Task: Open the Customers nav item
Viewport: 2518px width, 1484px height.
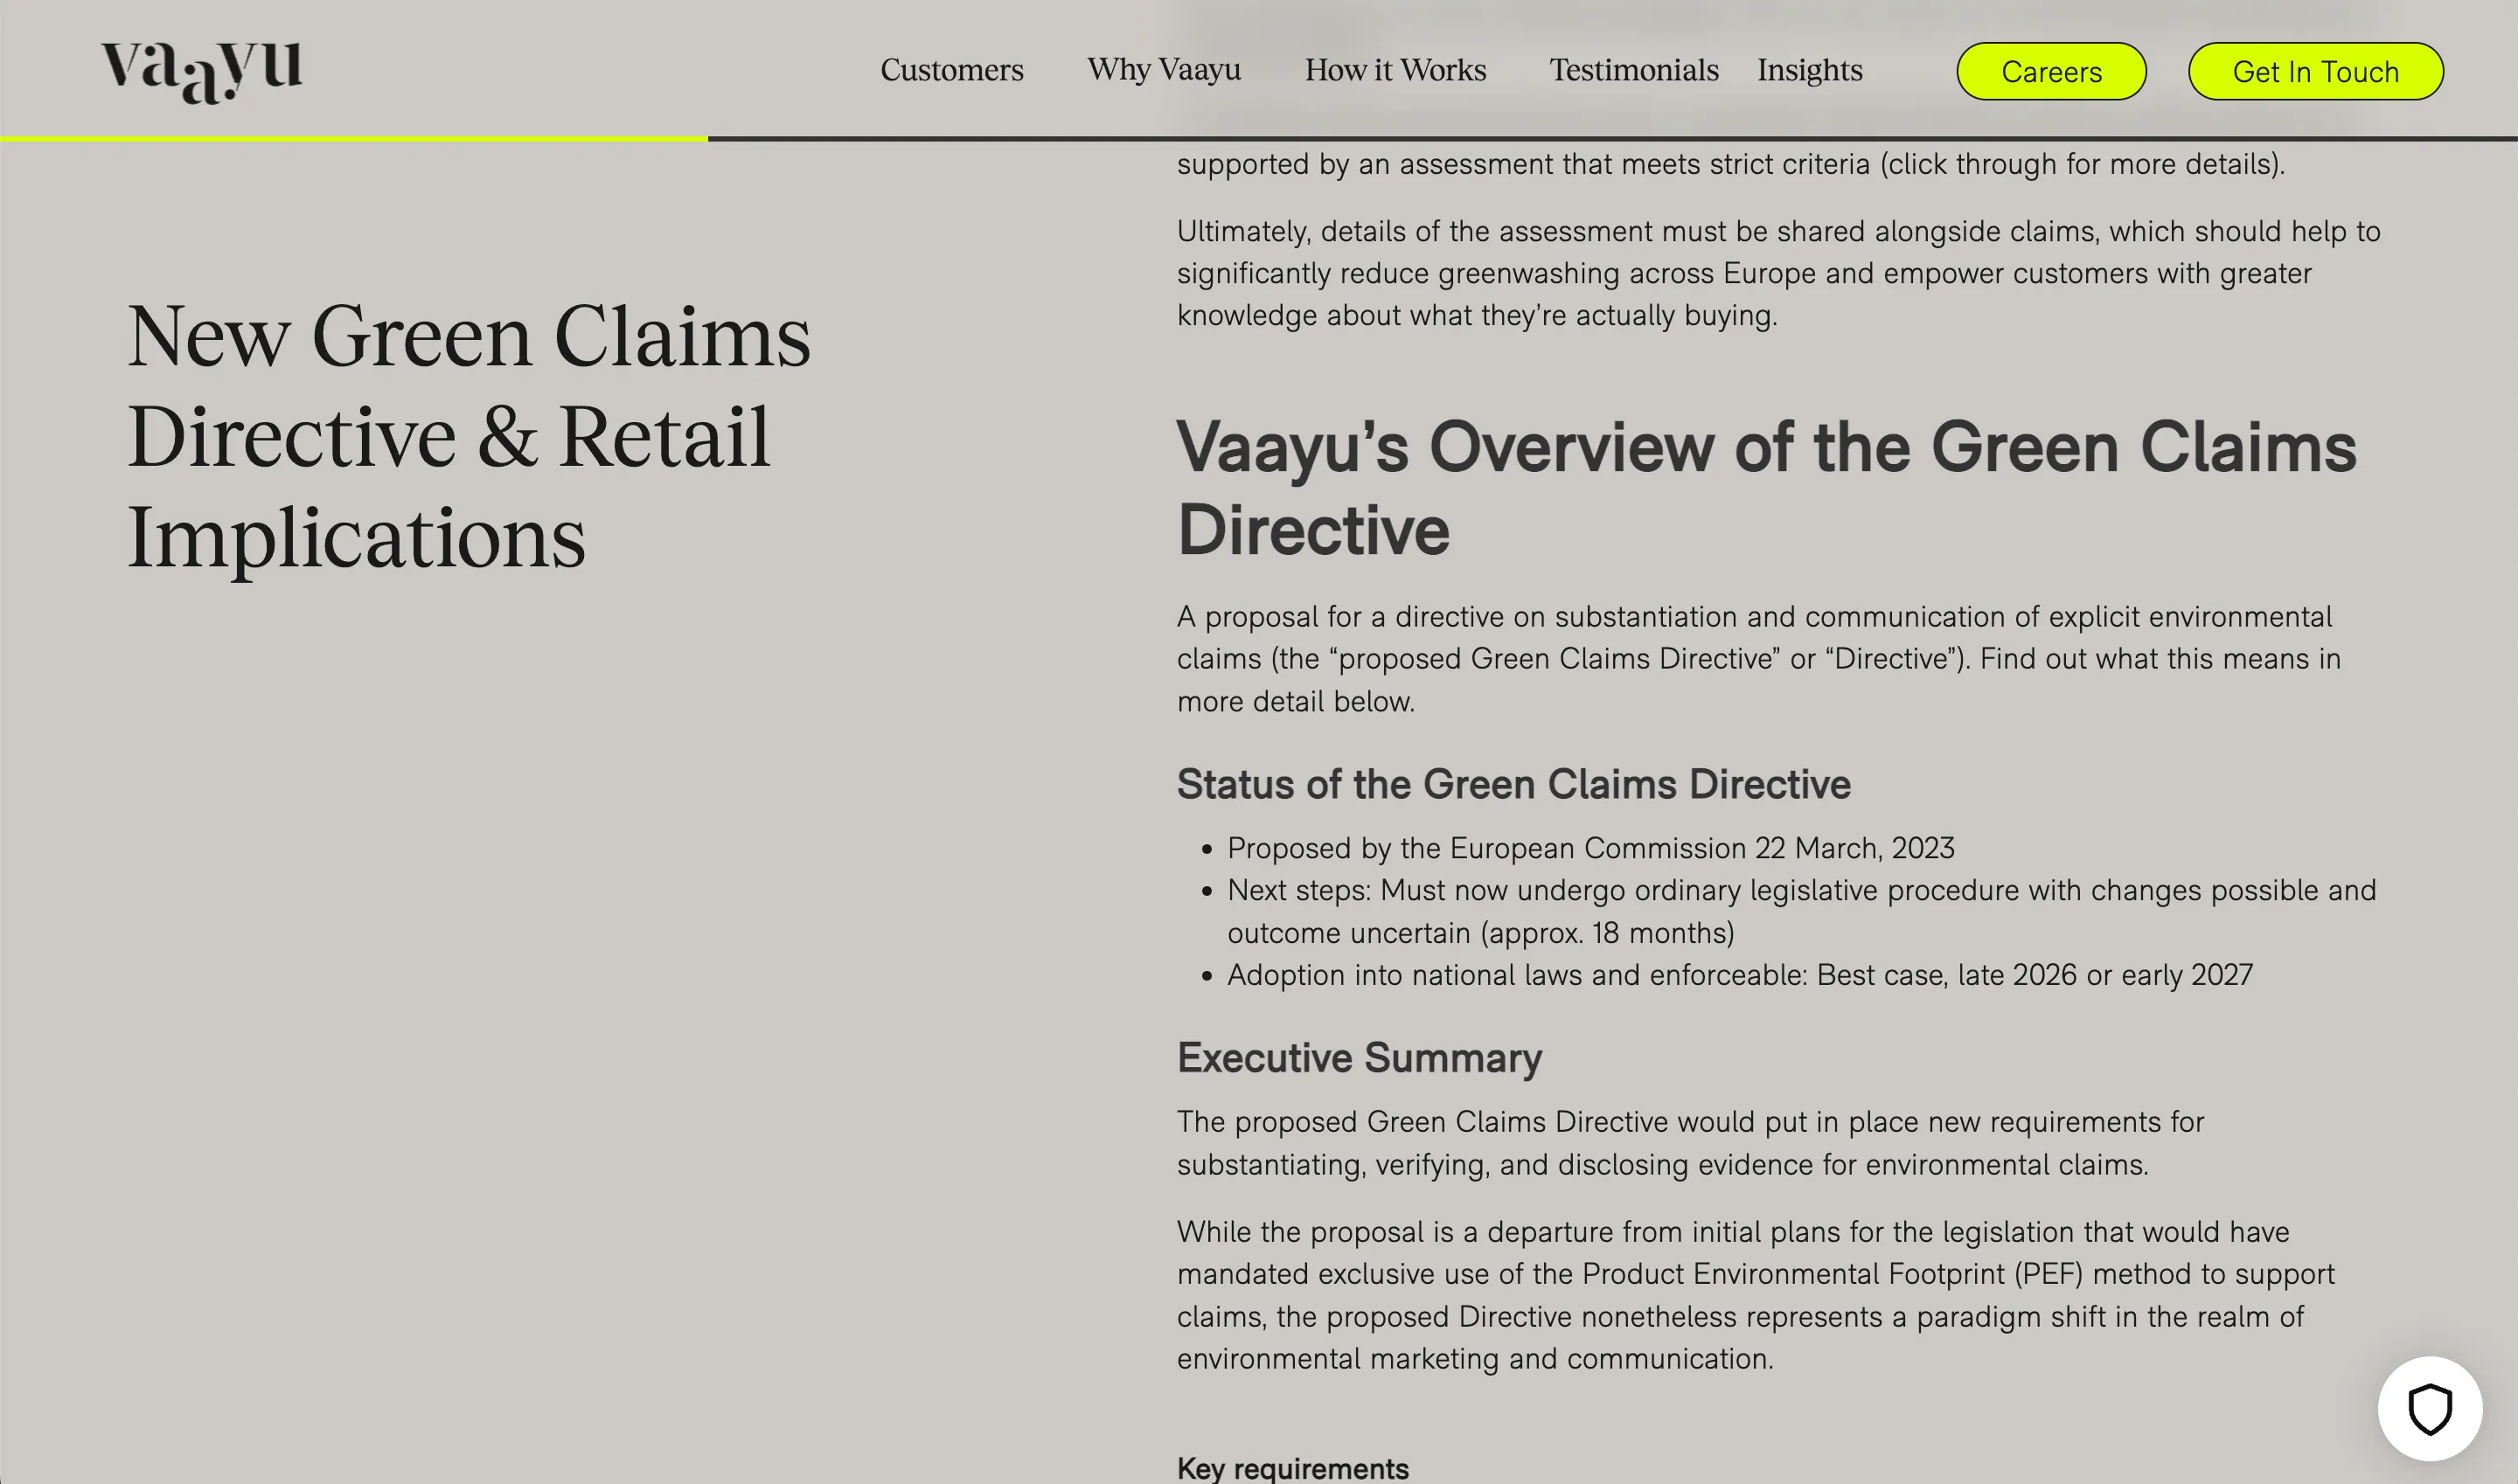Action: [x=951, y=70]
